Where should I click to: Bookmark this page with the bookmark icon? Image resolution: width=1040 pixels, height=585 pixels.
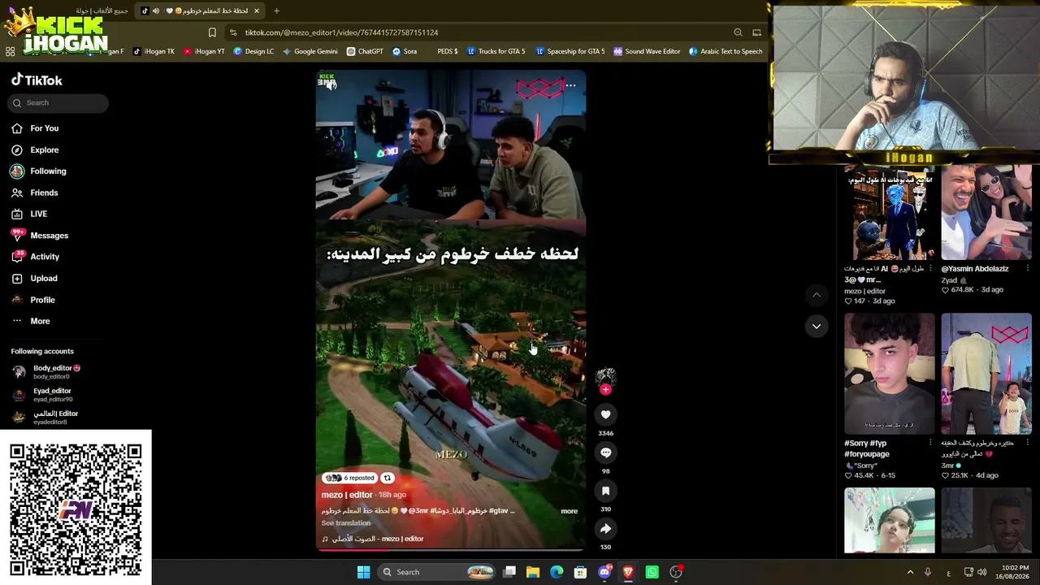[212, 32]
